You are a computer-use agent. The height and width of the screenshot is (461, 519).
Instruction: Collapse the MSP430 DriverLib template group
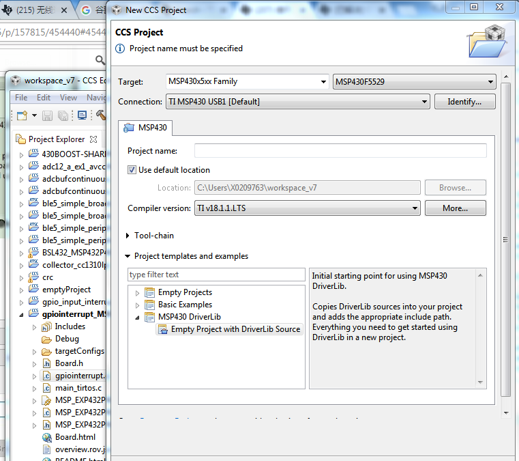click(x=137, y=318)
